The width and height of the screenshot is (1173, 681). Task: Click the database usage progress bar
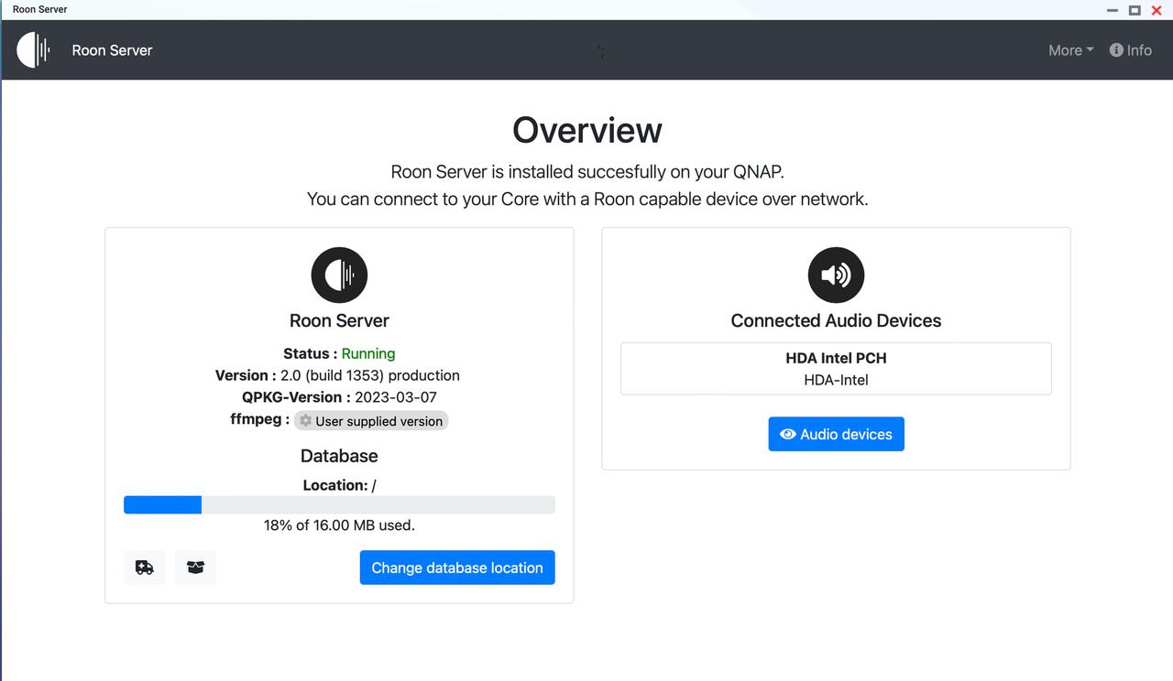(339, 504)
